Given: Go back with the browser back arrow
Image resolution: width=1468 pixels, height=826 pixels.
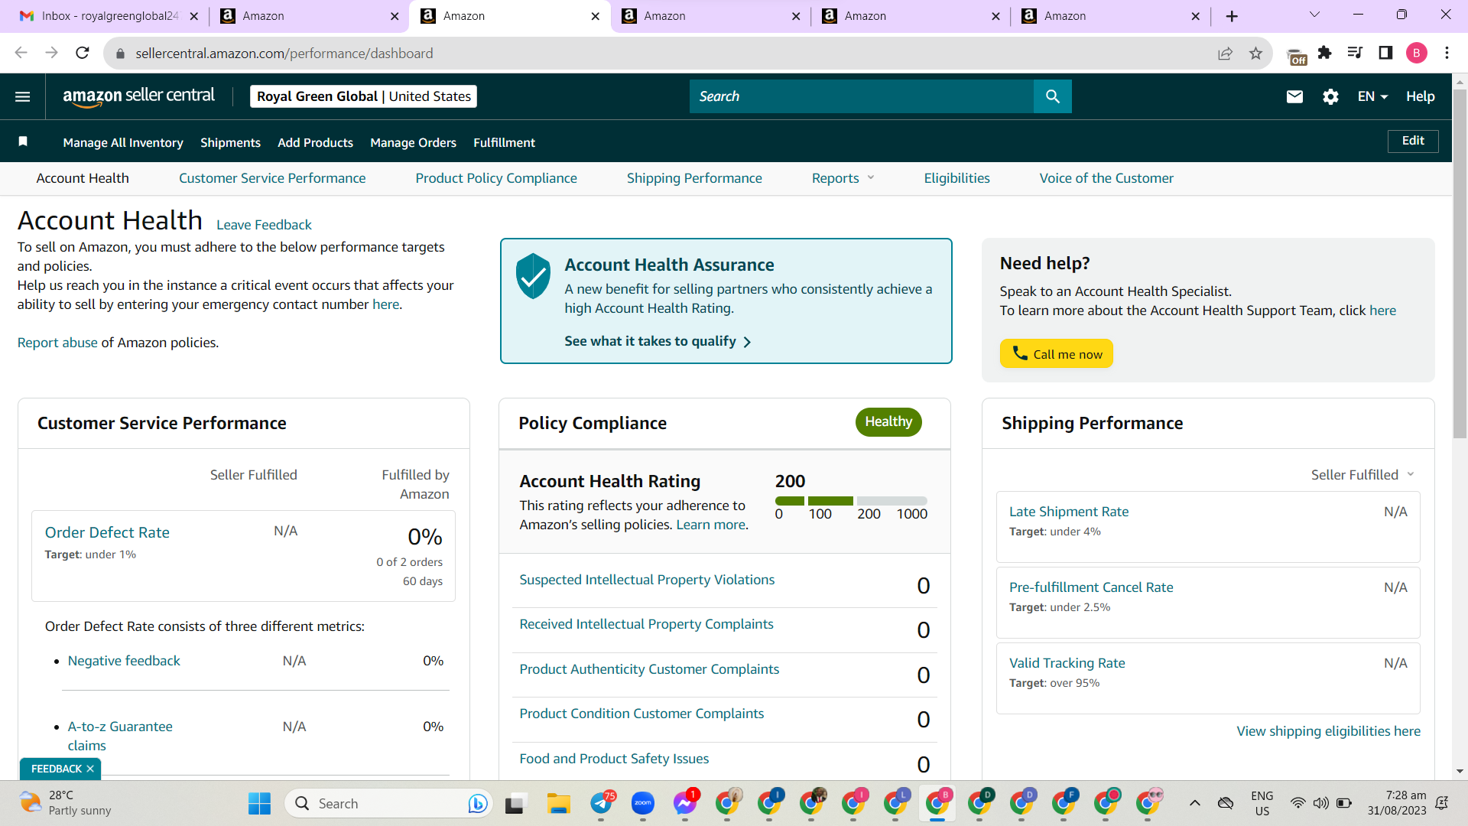Looking at the screenshot, I should (21, 53).
